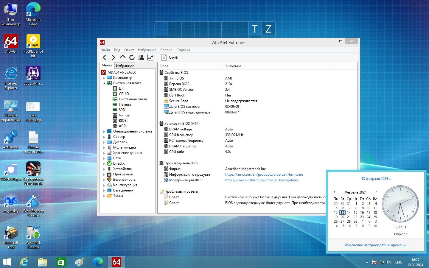Expand the Компьютер tree node

point(104,78)
